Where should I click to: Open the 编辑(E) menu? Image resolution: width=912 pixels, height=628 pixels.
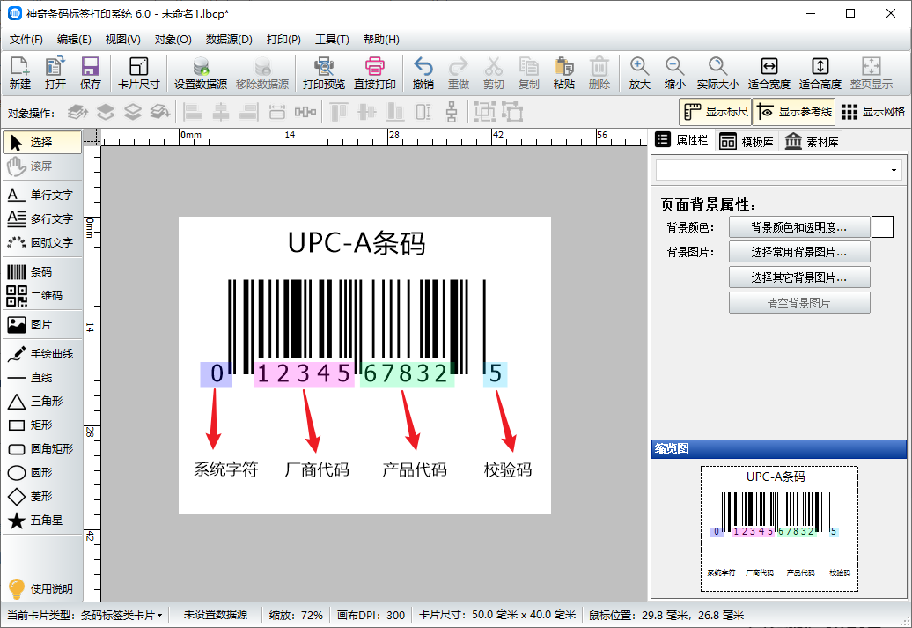coord(74,40)
